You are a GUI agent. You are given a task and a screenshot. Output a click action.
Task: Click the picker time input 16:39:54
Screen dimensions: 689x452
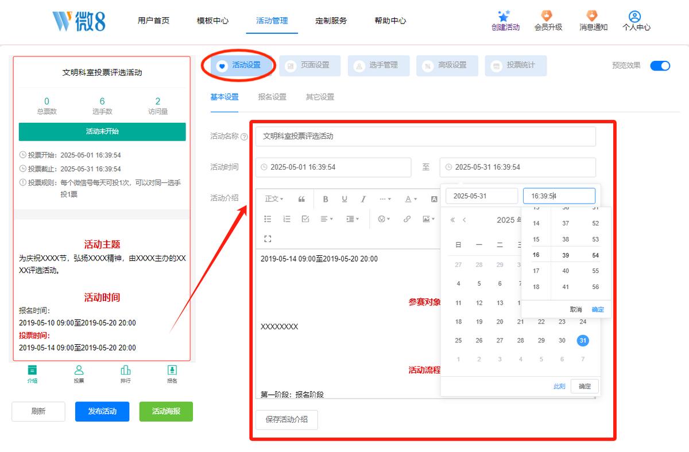pyautogui.click(x=559, y=196)
